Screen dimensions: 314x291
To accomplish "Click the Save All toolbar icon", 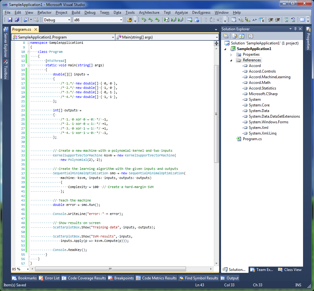I will tap(17, 20).
